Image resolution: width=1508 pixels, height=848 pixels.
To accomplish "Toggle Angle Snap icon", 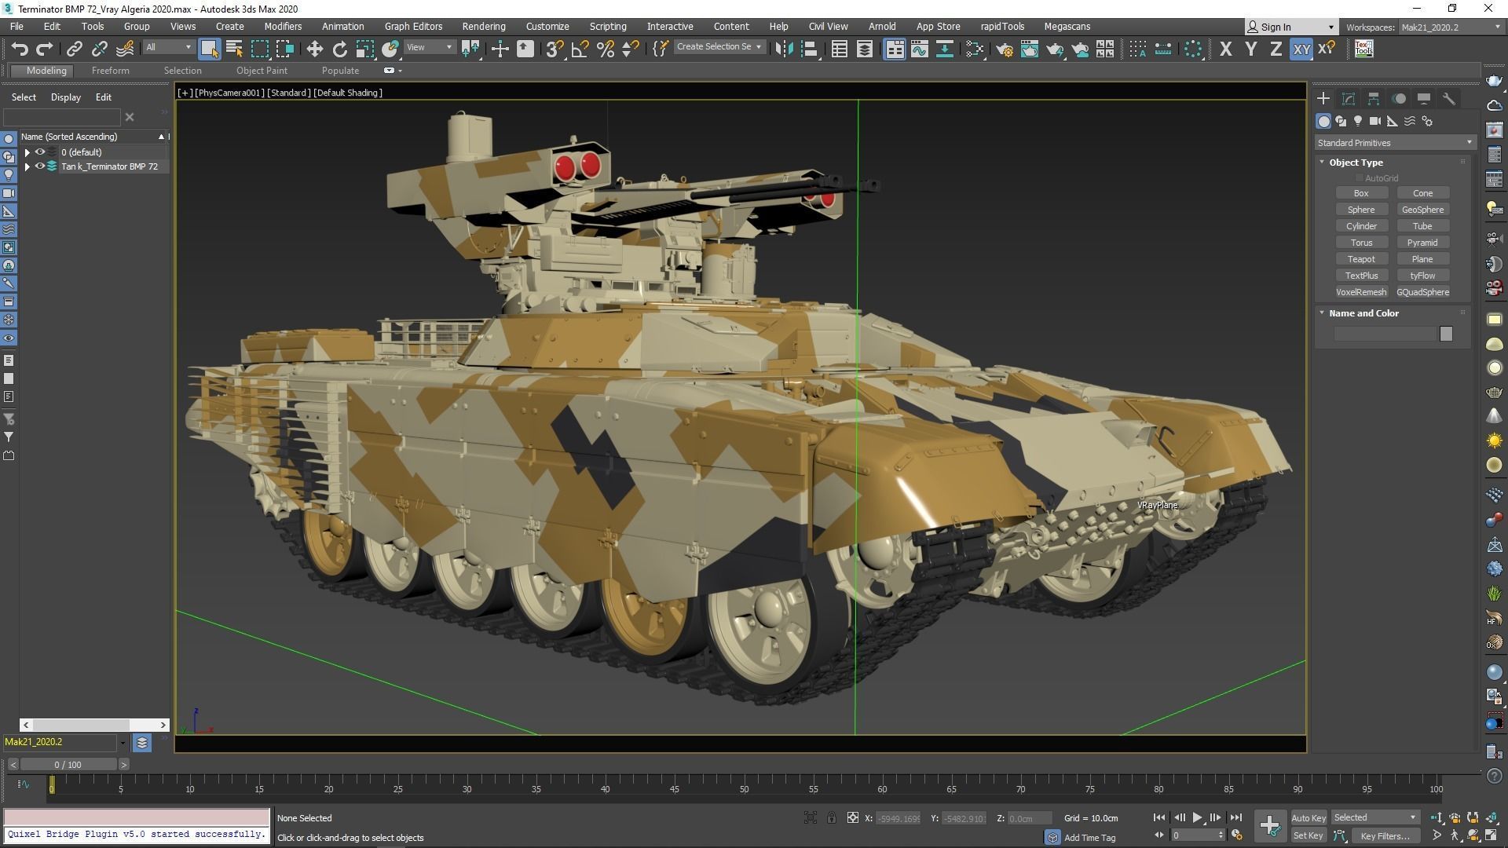I will coord(580,49).
